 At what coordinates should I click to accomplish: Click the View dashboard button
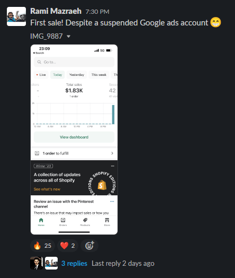tap(74, 137)
